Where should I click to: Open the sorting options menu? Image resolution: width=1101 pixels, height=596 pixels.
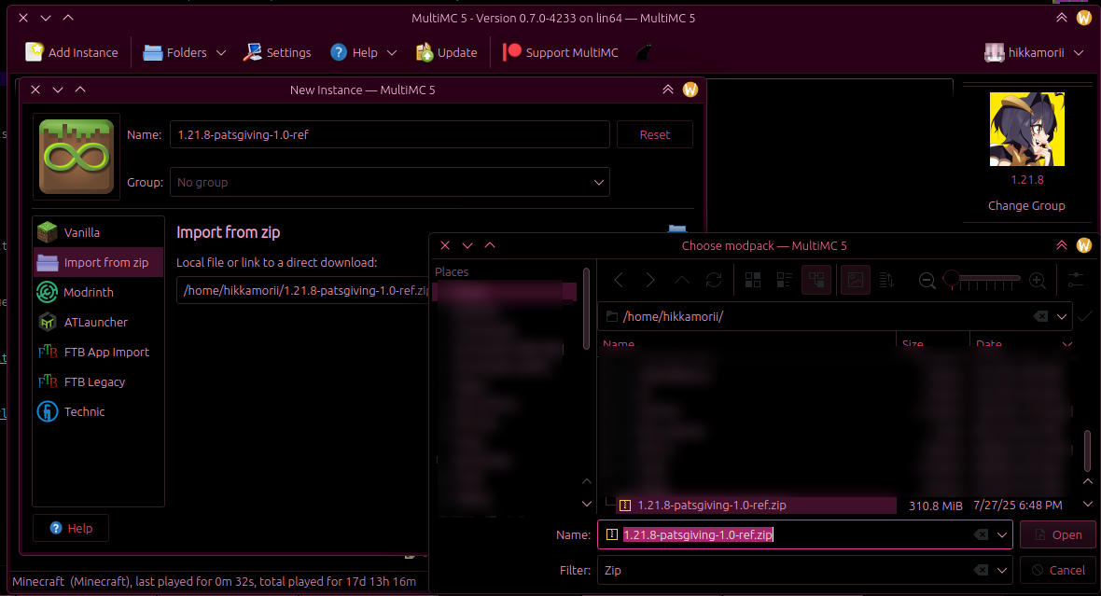[x=886, y=280]
